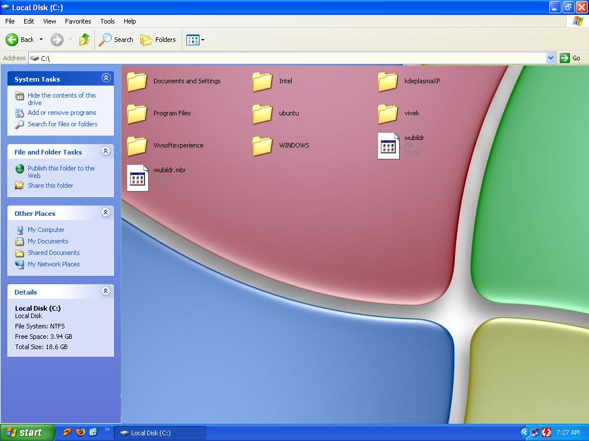Viewport: 589px width, 441px height.
Task: Click the third Quick Launch icon
Action: [93, 432]
